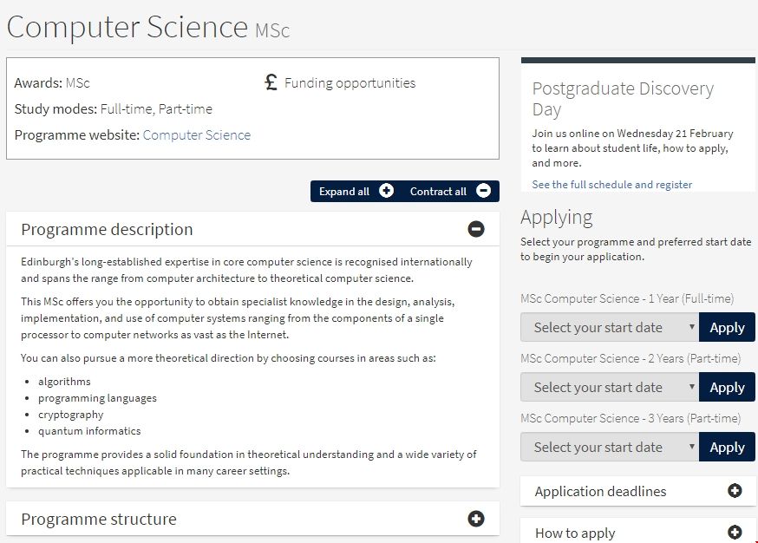Toggle the Programme description section header
The width and height of the screenshot is (758, 543).
coord(108,230)
